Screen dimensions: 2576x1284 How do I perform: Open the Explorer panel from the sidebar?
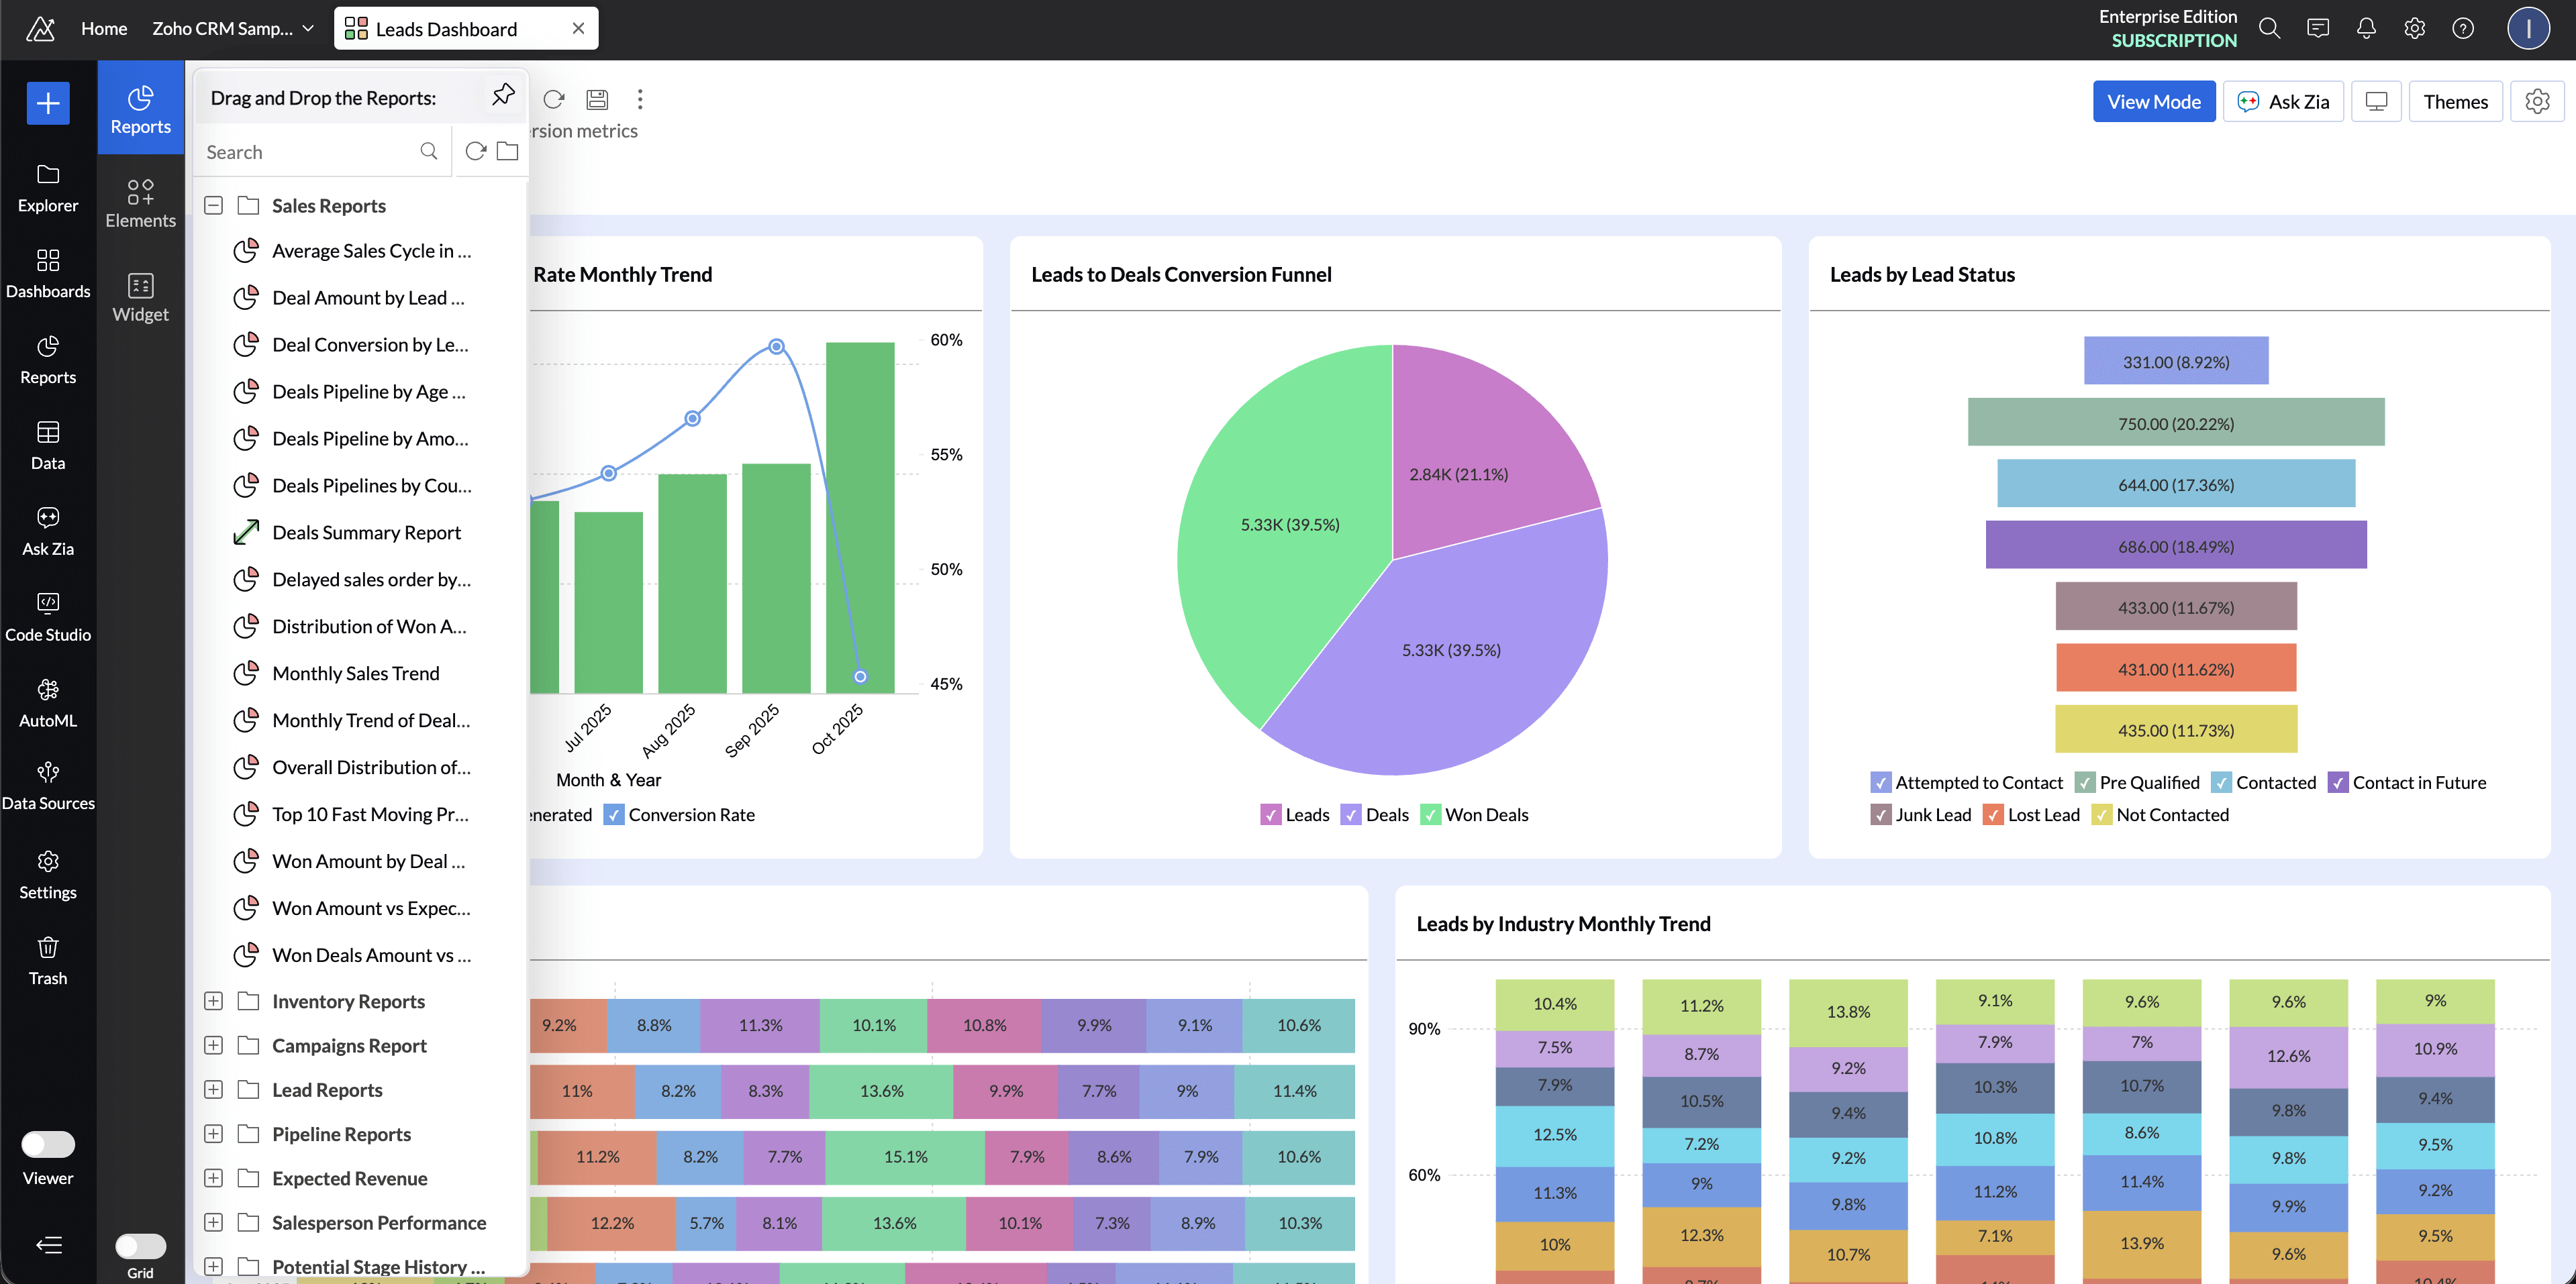47,189
